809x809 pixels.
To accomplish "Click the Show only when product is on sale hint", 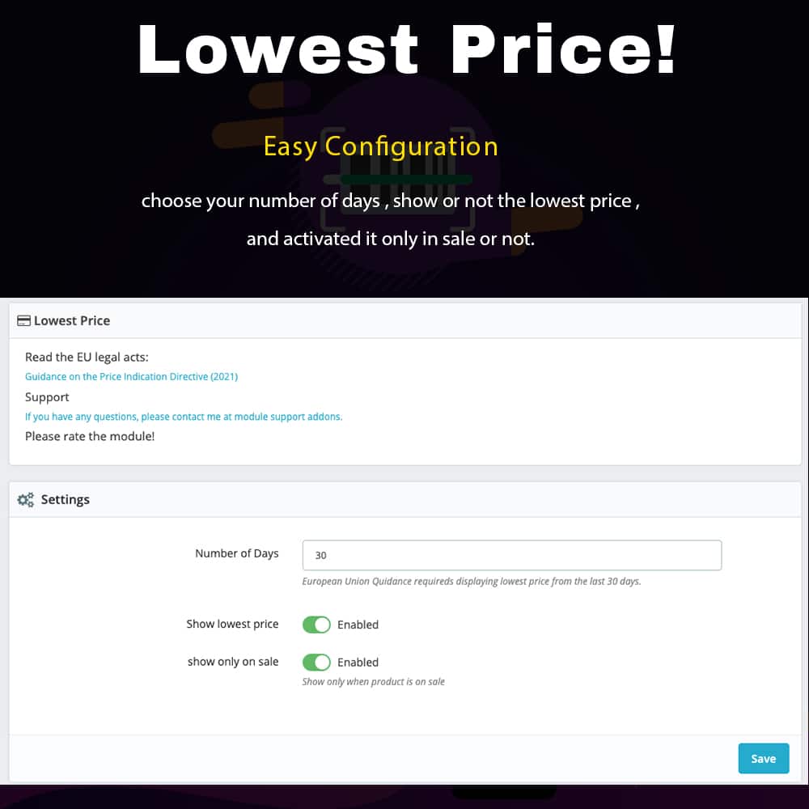I will (x=373, y=681).
